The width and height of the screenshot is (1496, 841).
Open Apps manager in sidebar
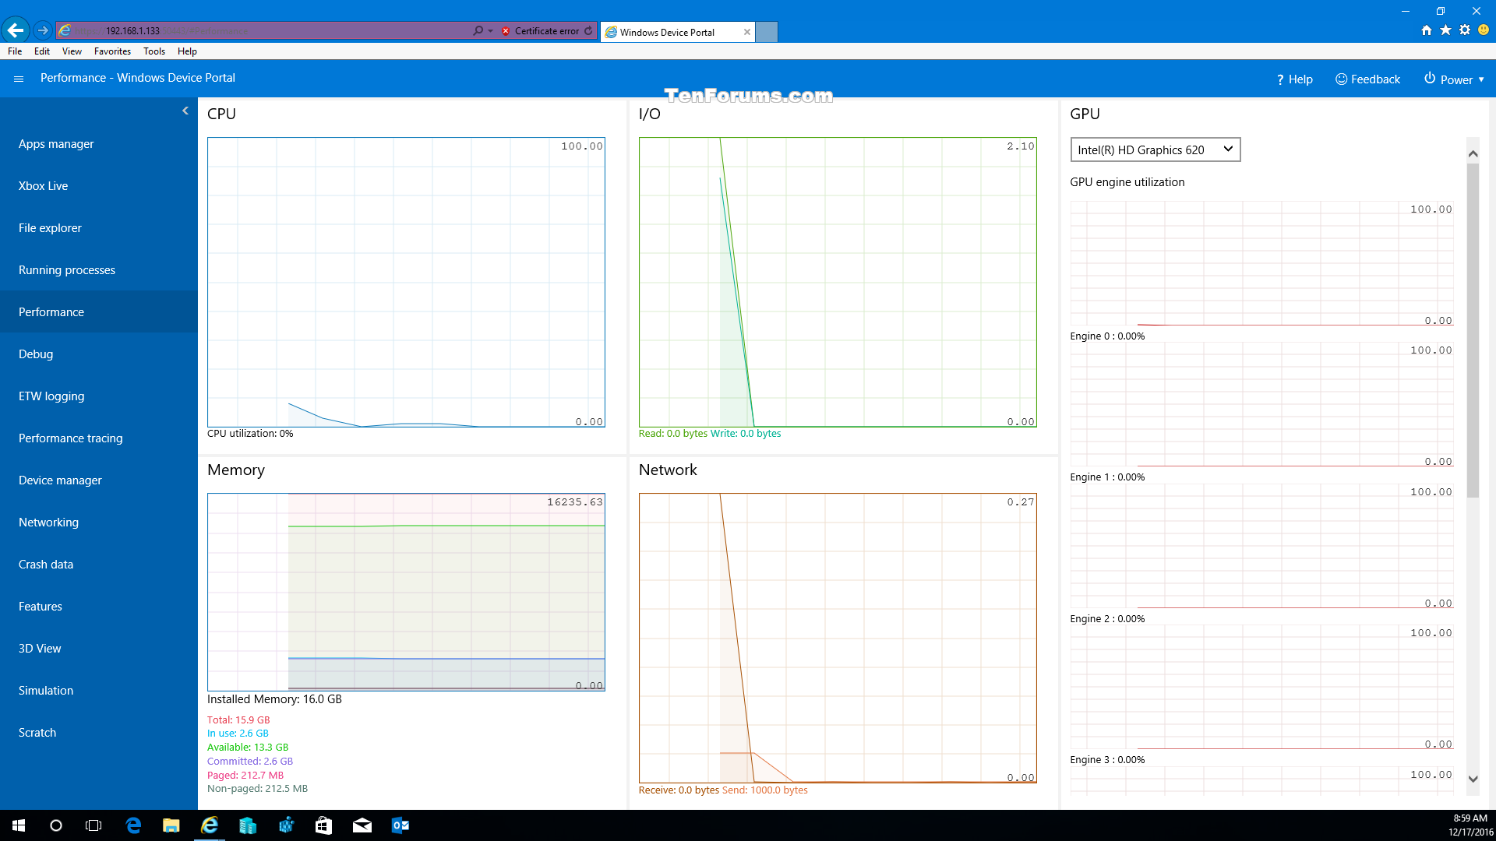coord(99,144)
